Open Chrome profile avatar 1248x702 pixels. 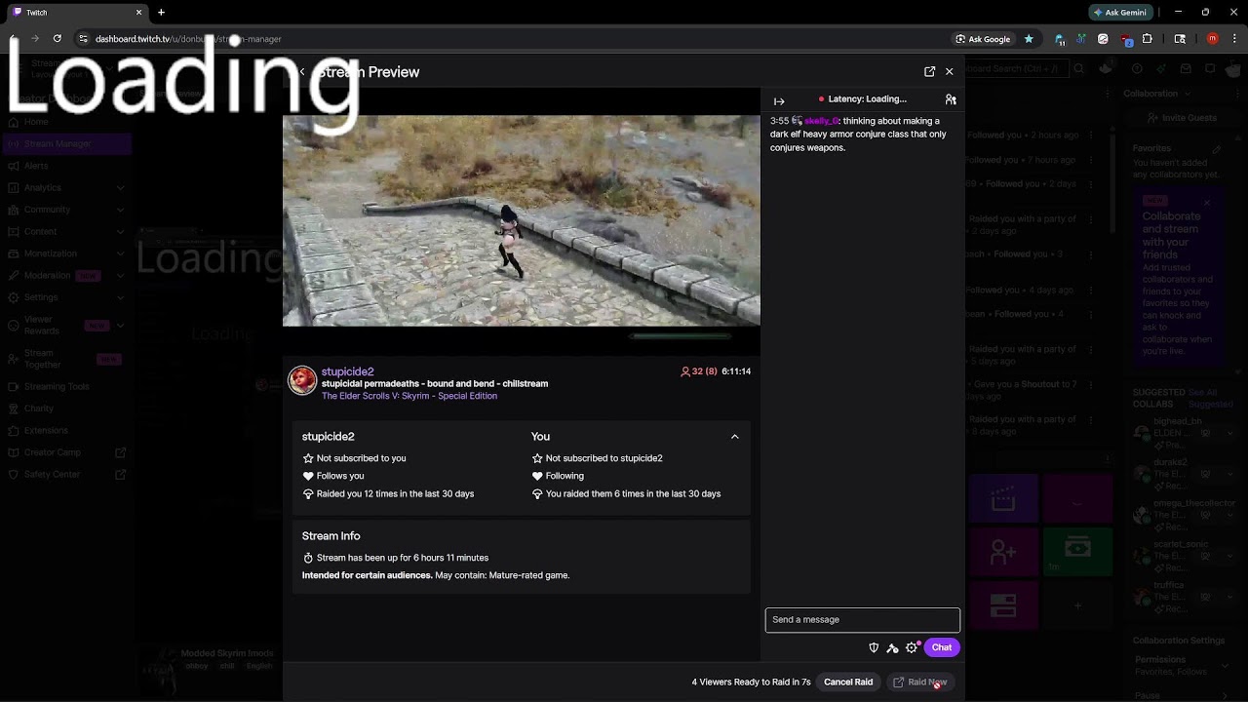click(x=1213, y=39)
